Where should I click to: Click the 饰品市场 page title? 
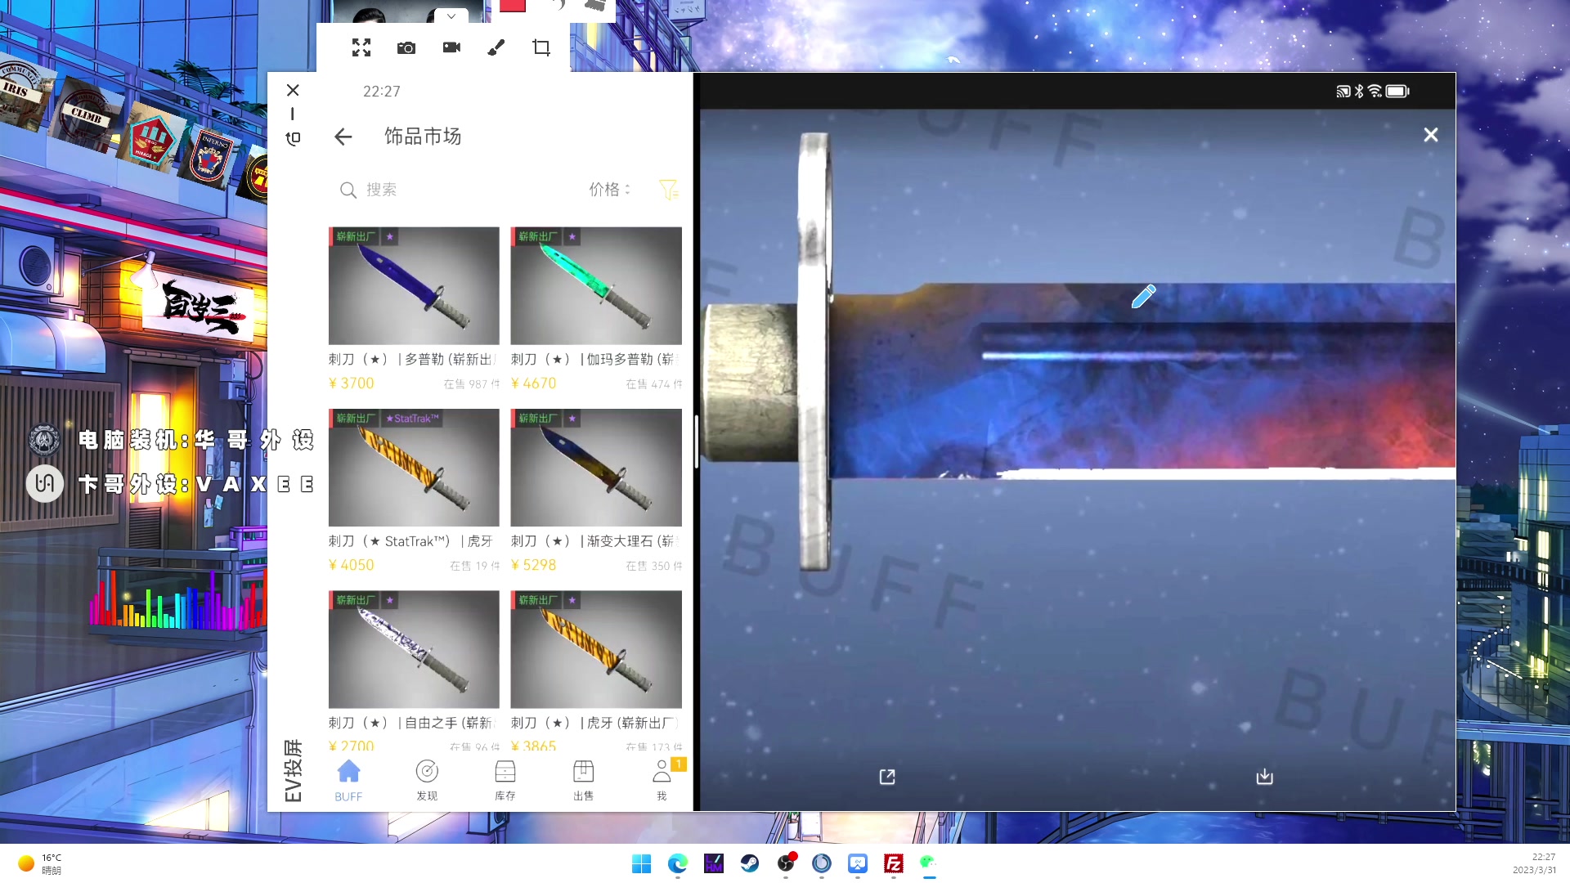[x=423, y=137]
